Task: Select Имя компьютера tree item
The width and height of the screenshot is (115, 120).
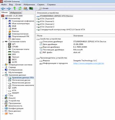Action: pyautogui.click(x=21, y=23)
